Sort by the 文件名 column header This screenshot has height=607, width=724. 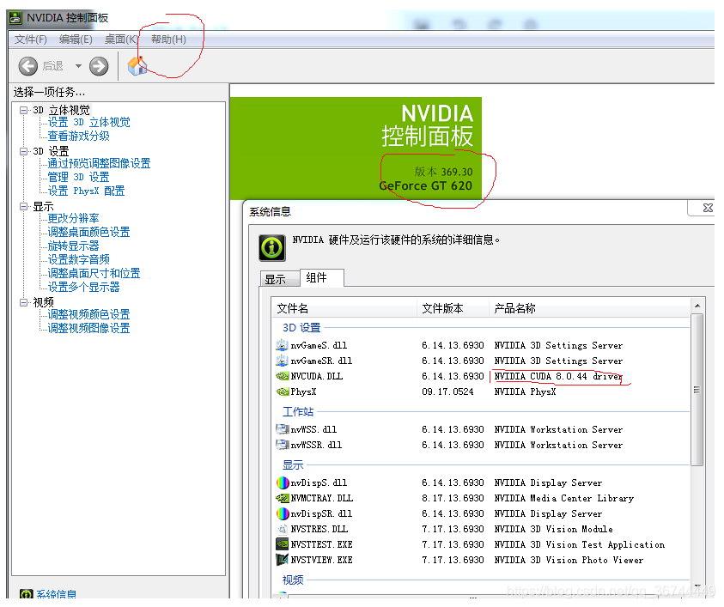[x=344, y=308]
